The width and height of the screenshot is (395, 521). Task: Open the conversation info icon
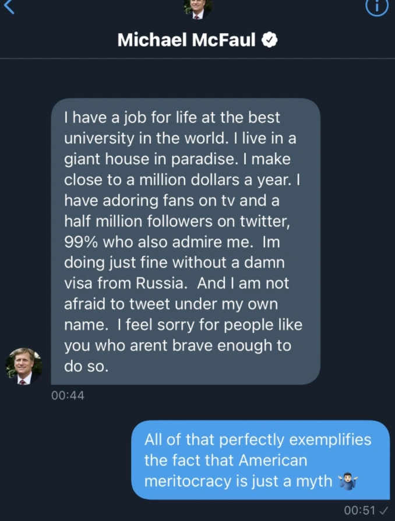coord(377,6)
